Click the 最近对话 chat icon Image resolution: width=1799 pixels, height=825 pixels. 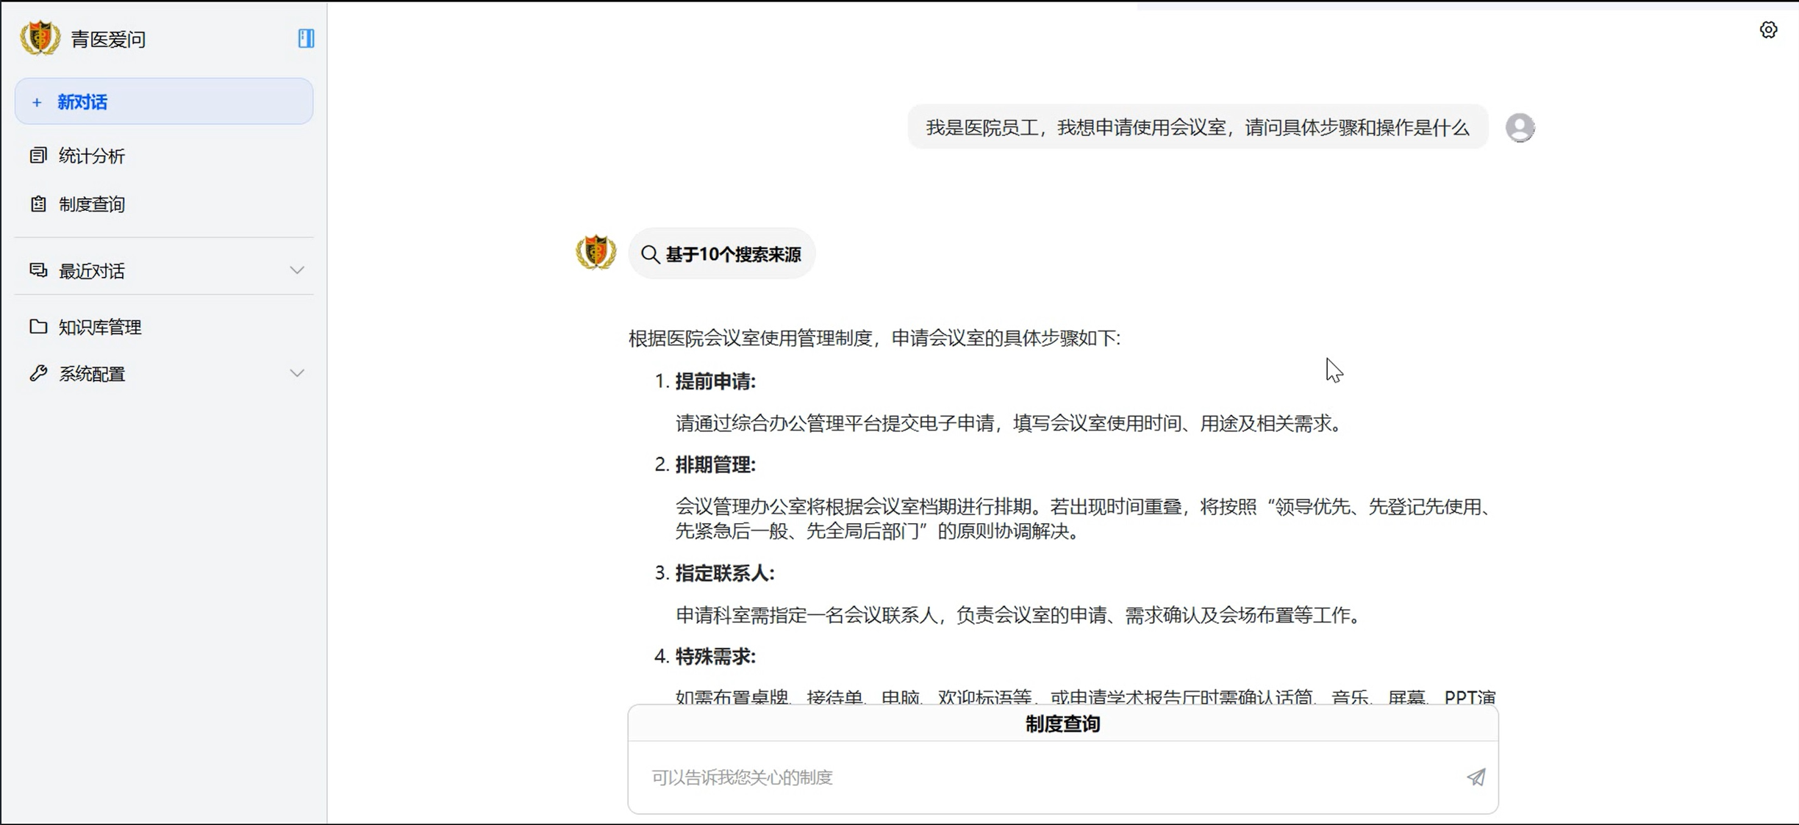pos(38,270)
